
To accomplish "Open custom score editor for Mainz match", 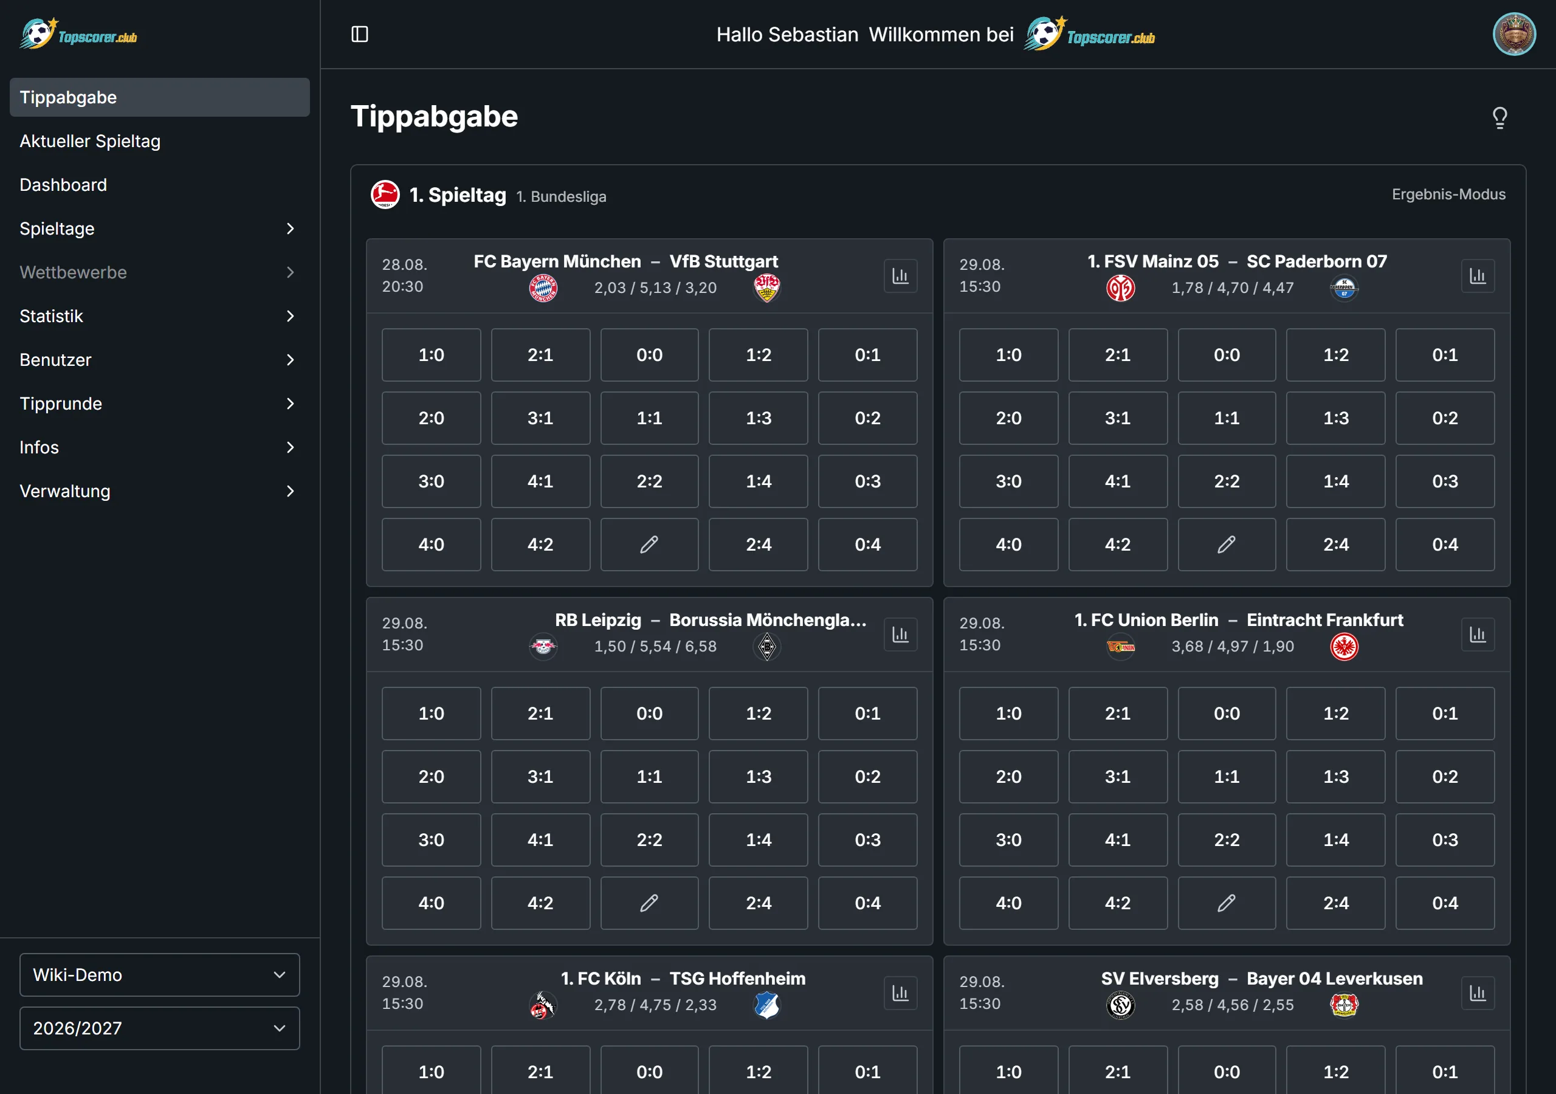I will (1227, 545).
